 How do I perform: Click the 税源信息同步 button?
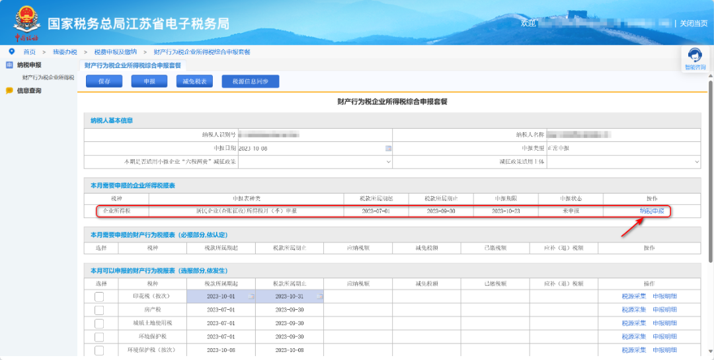(x=251, y=81)
